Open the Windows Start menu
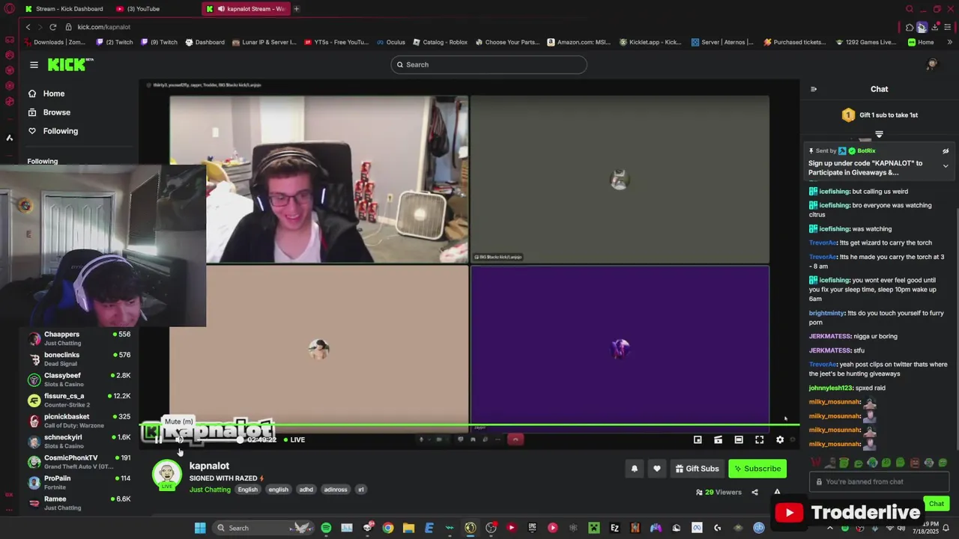This screenshot has height=539, width=959. pos(200,528)
